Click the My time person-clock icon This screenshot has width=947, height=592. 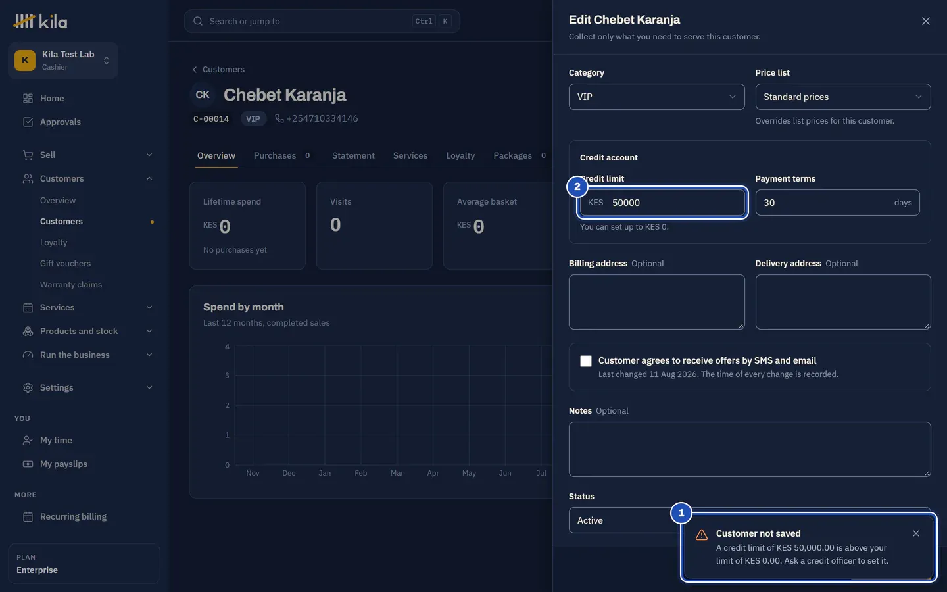[x=28, y=441]
